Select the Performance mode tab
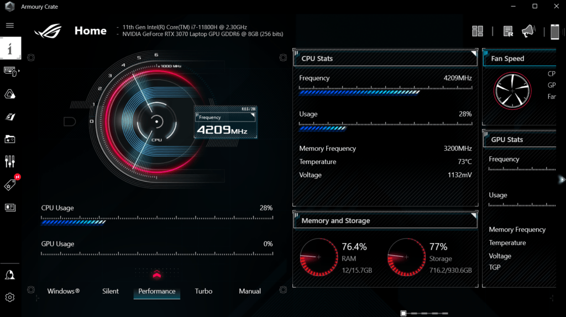566x317 pixels. pyautogui.click(x=157, y=291)
